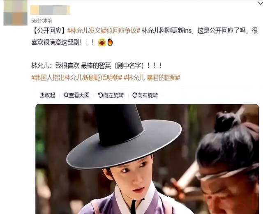This screenshot has width=263, height=214.
Task: Click the fire emoji in post
Action: pyautogui.click(x=110, y=42)
